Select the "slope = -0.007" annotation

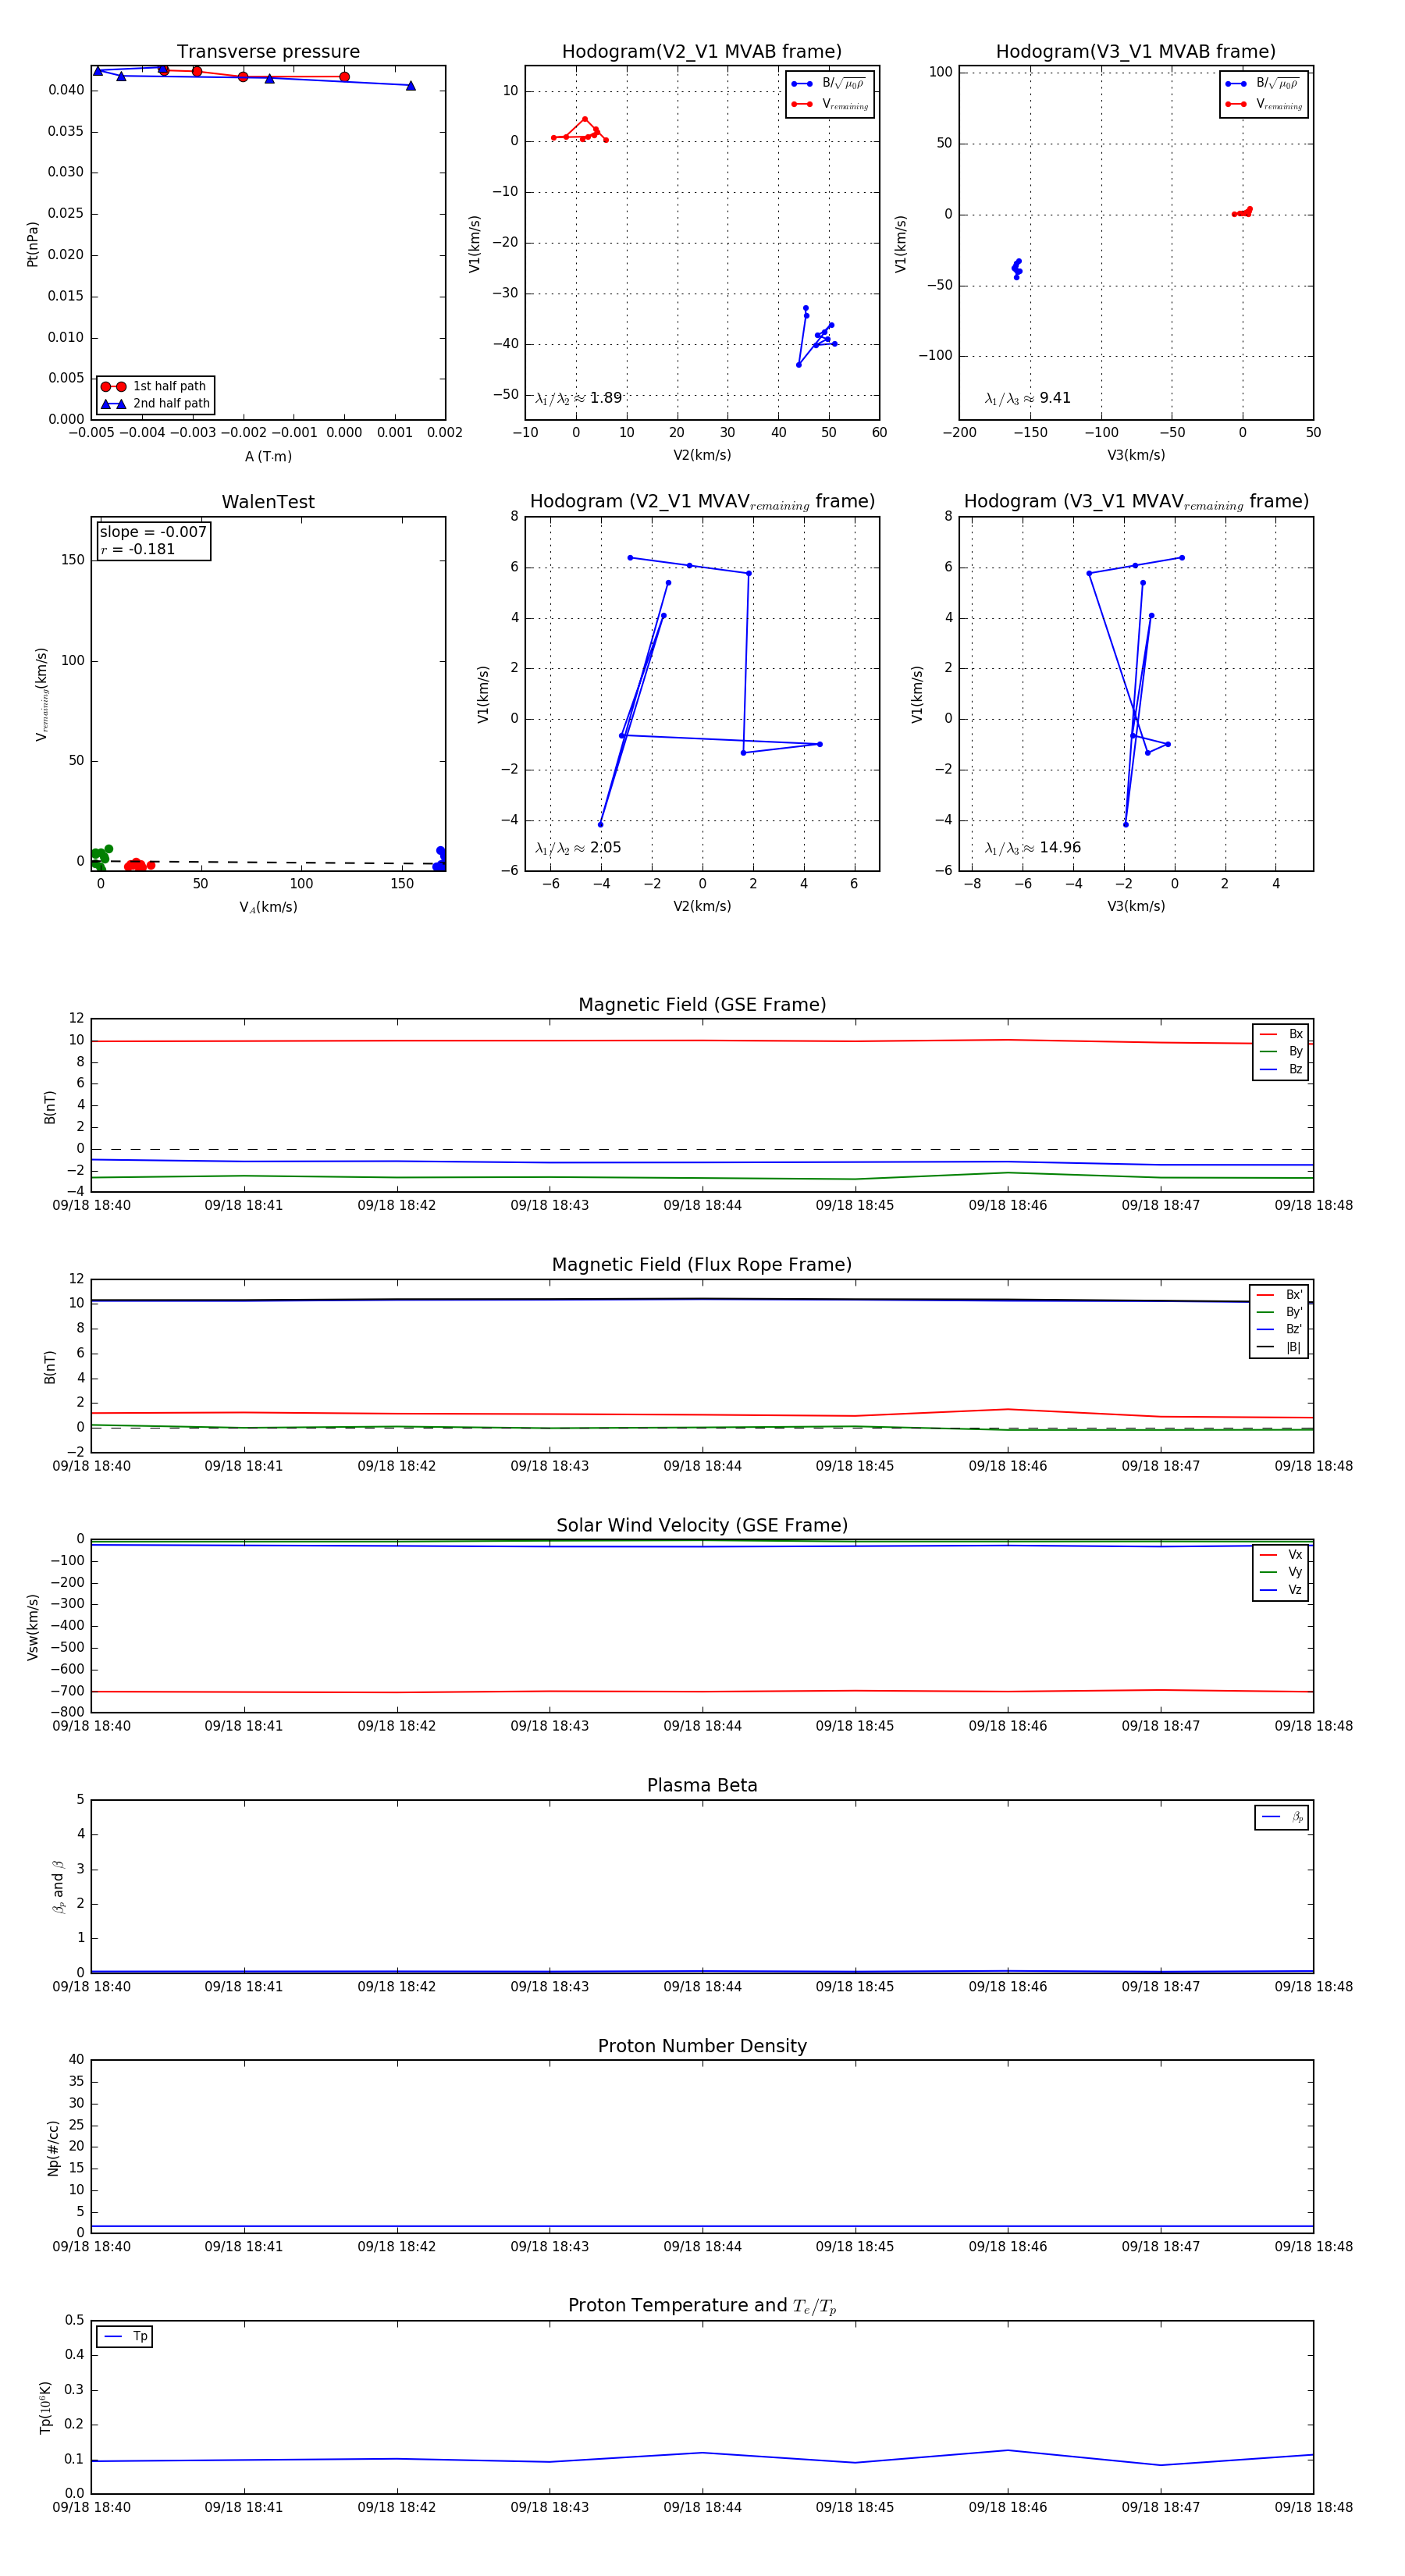153,532
